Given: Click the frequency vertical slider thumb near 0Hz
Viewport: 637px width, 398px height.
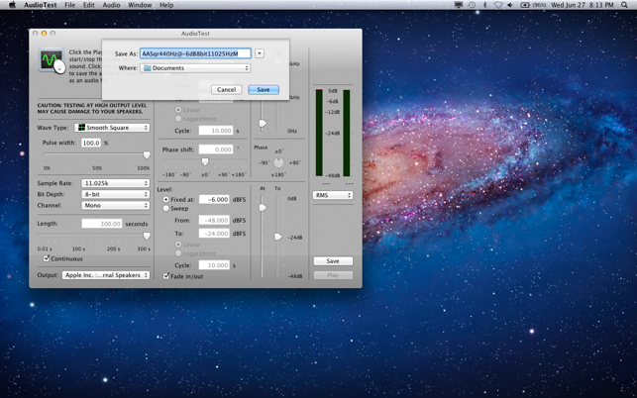Looking at the screenshot, I should click(263, 123).
